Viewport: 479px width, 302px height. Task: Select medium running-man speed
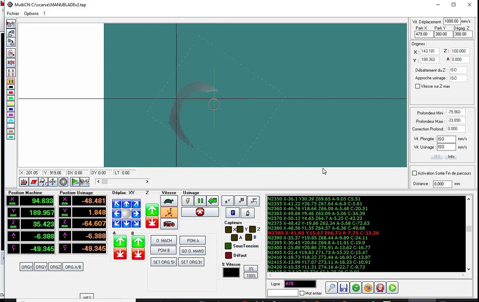[x=169, y=212]
